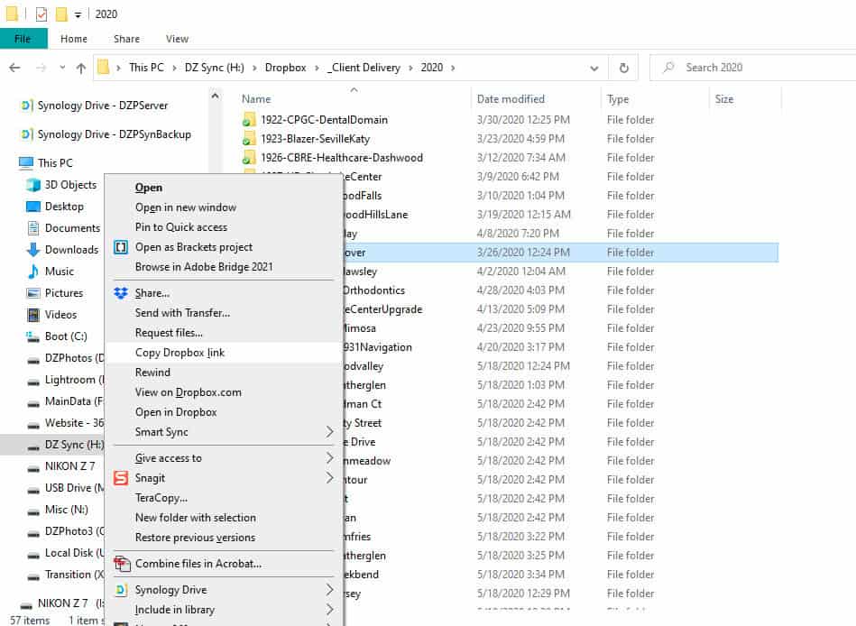The image size is (856, 626).
Task: Click the Desktop icon in navigation pane
Action: (x=33, y=207)
